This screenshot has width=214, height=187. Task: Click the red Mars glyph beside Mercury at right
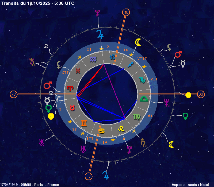(x=178, y=54)
